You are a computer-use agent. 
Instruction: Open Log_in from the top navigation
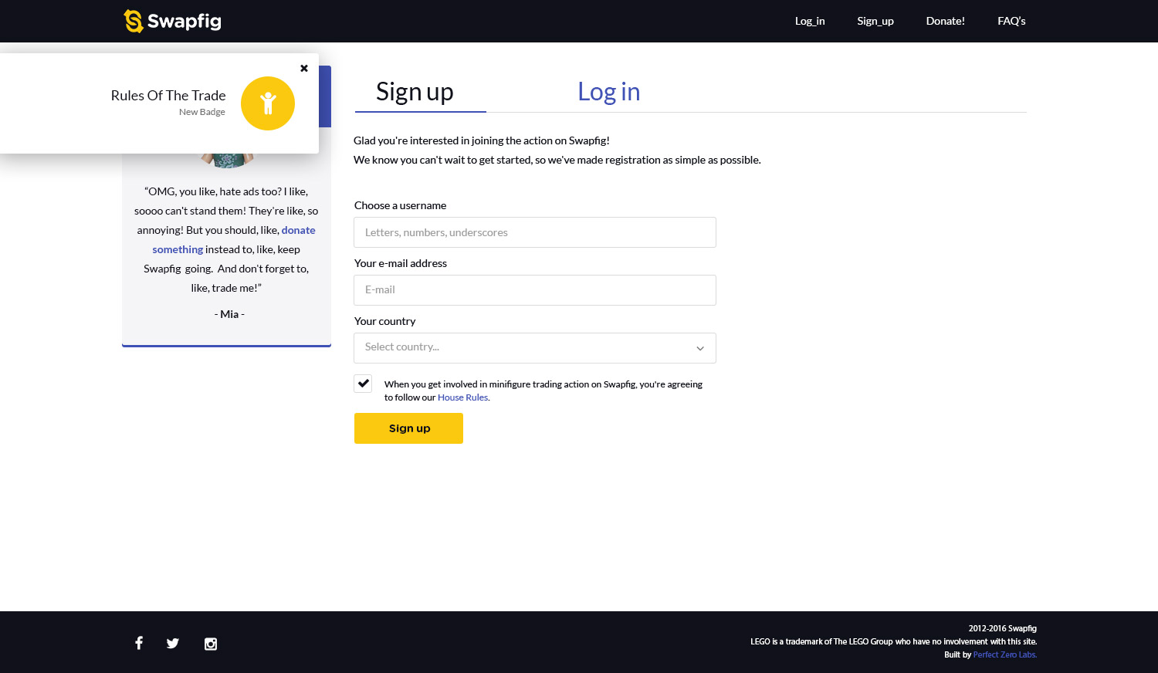pos(810,21)
